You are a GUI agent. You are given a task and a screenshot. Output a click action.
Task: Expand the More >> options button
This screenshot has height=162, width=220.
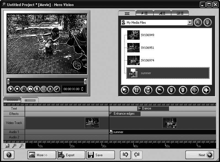[42, 155]
